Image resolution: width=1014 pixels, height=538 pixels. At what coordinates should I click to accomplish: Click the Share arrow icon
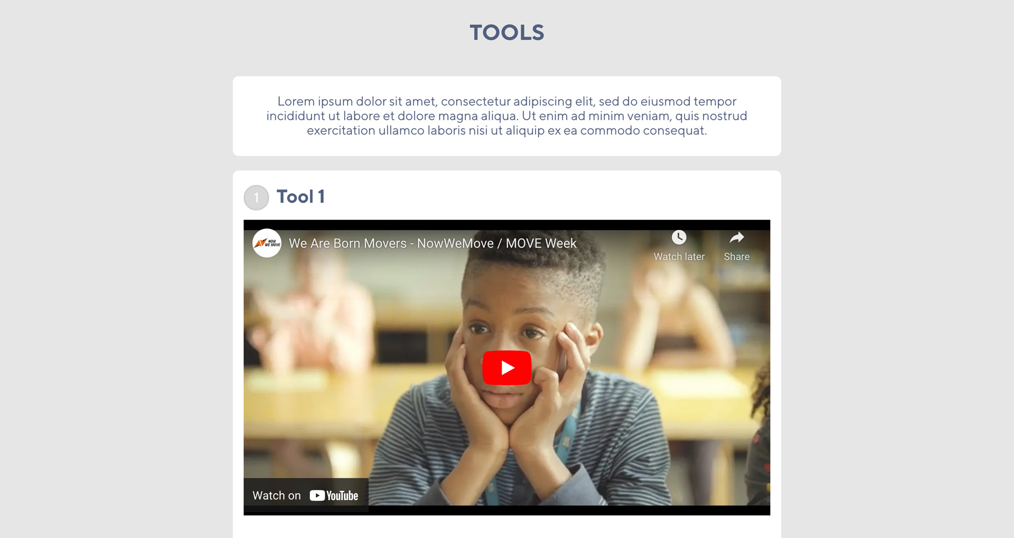point(736,238)
